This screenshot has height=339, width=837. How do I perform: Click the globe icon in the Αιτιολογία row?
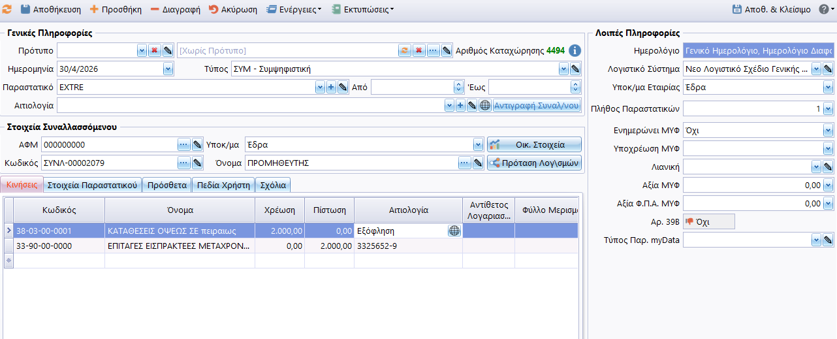point(484,105)
